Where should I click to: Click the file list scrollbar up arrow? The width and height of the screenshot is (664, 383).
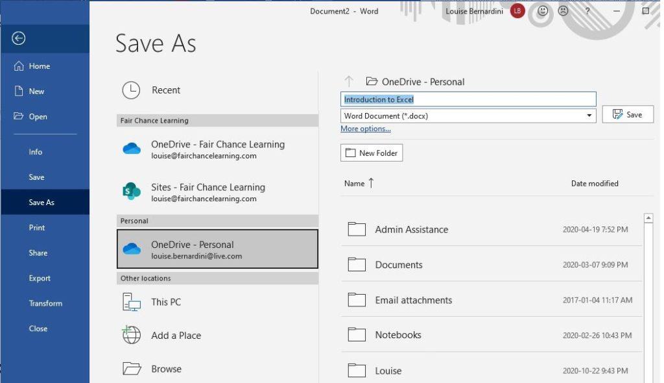click(x=648, y=218)
